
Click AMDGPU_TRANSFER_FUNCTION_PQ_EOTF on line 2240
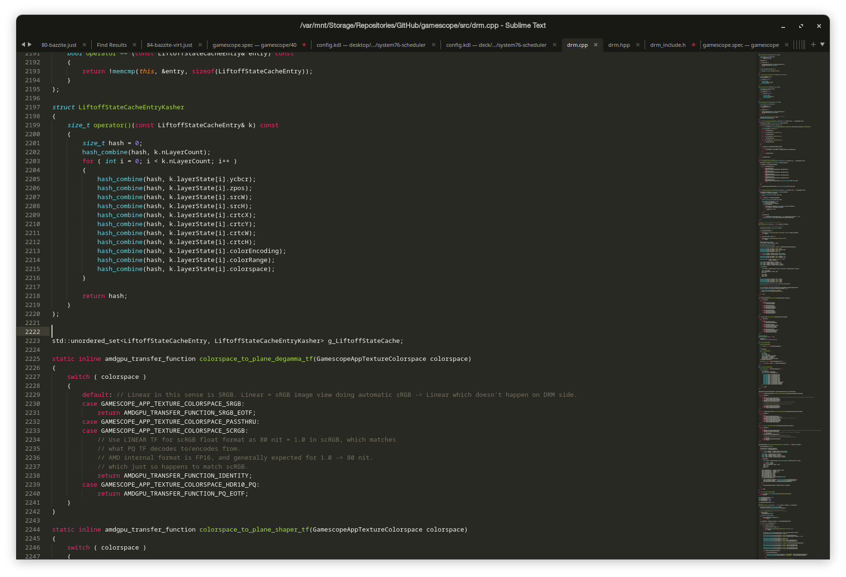pyautogui.click(x=184, y=494)
